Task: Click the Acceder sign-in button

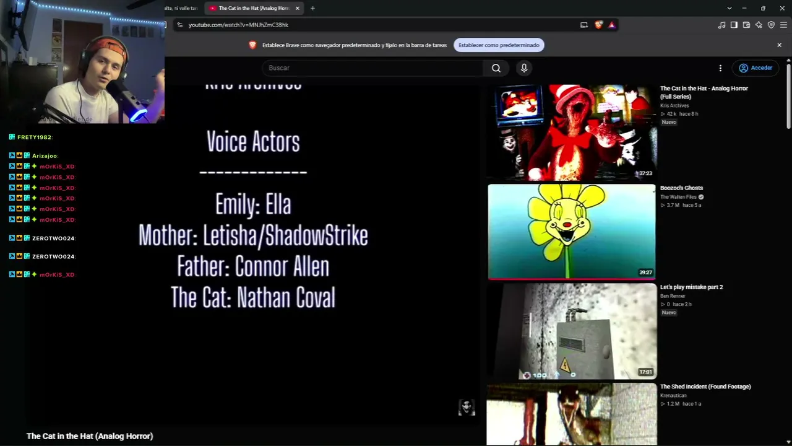Action: click(755, 68)
